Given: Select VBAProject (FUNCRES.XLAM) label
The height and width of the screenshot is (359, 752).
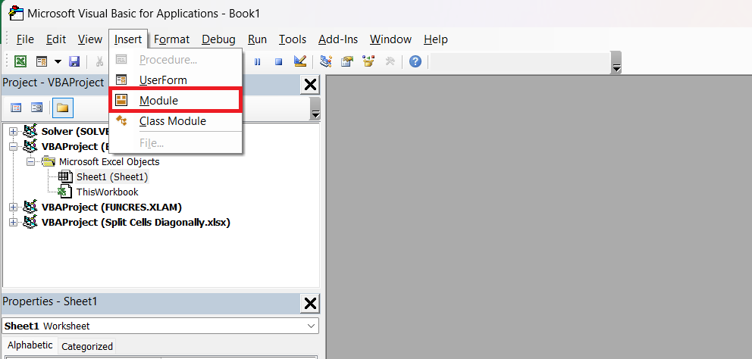Looking at the screenshot, I should click(111, 208).
